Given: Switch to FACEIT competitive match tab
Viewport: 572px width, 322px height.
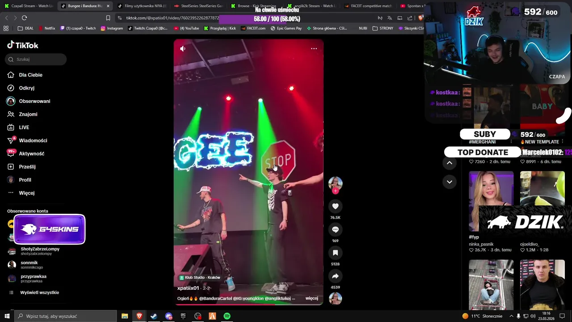Looking at the screenshot, I should click(368, 6).
